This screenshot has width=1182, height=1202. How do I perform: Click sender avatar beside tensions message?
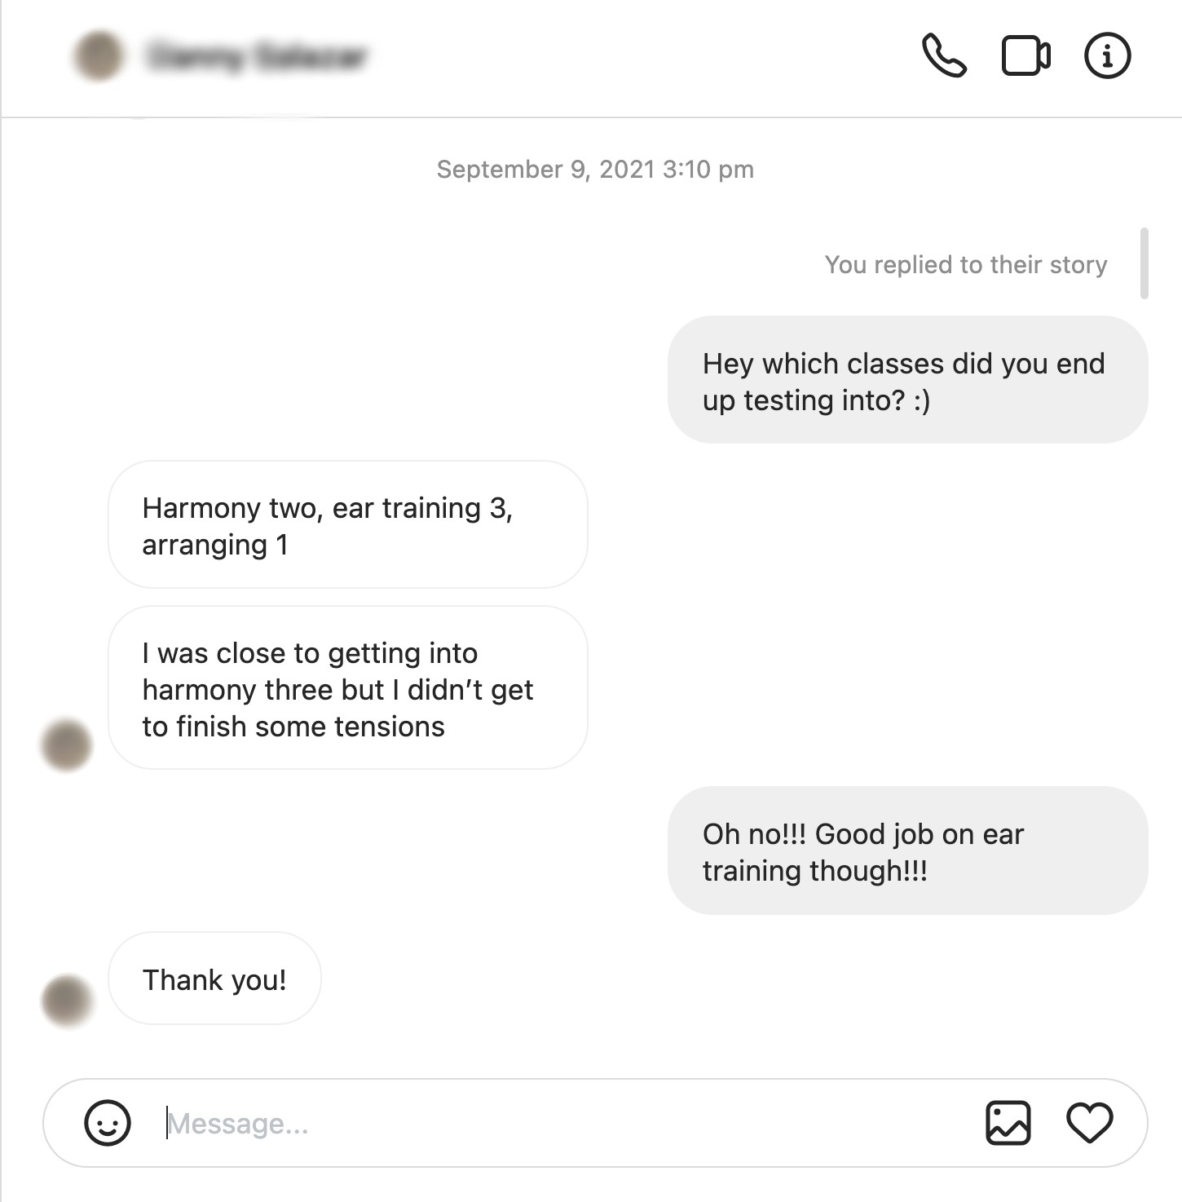pos(67,745)
